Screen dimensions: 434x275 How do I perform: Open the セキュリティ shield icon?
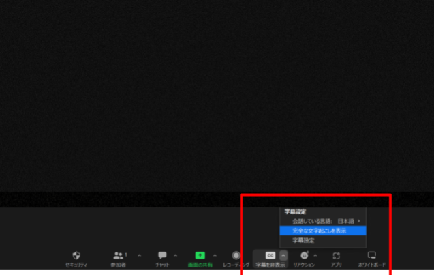point(76,255)
